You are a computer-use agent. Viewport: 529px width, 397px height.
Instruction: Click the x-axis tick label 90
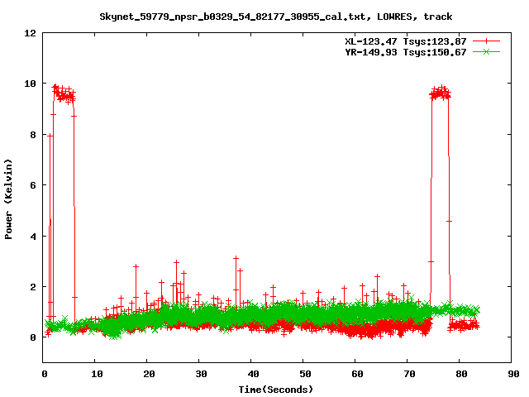(x=513, y=374)
